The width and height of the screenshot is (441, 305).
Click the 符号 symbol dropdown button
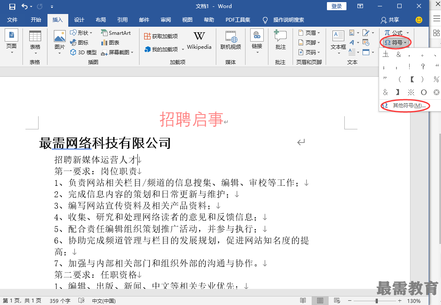coord(396,42)
